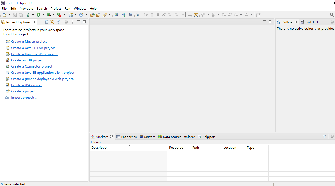The height and width of the screenshot is (186, 335).
Task: Click the Markers view filter funnel icon
Action: [324, 136]
